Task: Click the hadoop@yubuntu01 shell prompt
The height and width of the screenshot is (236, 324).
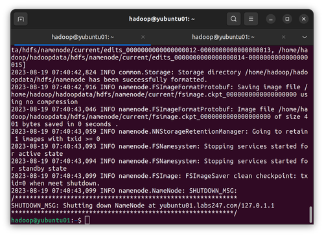Action: (x=46, y=220)
